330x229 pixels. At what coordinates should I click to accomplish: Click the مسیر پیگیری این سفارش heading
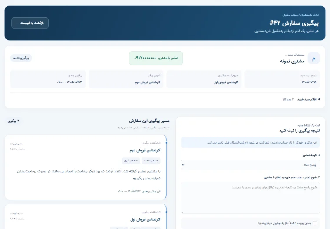149,121
